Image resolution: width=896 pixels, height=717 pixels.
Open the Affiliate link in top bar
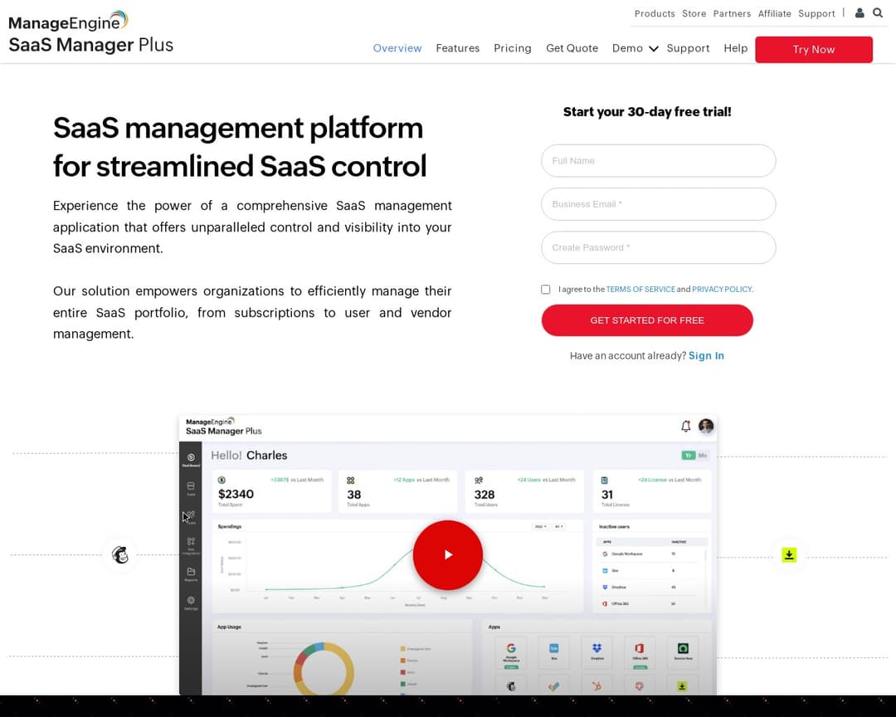pos(774,13)
